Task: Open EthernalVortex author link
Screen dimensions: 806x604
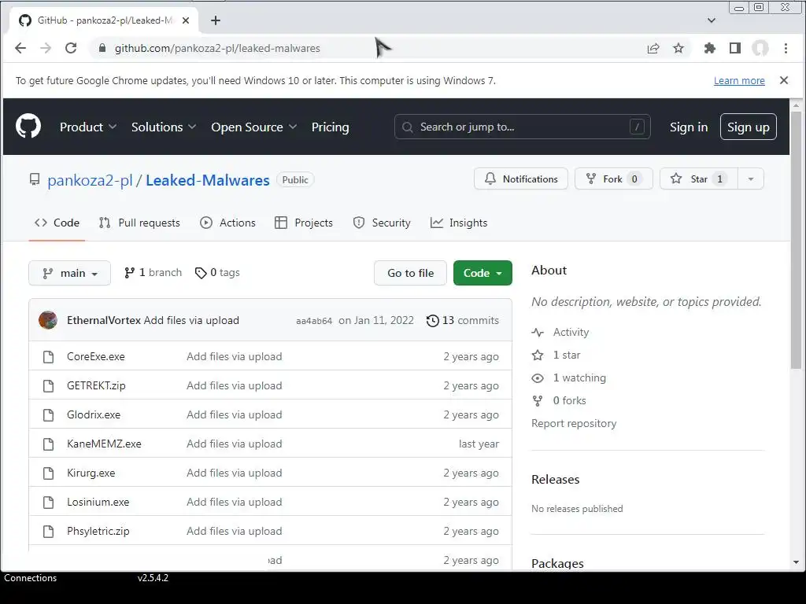Action: [x=104, y=321]
